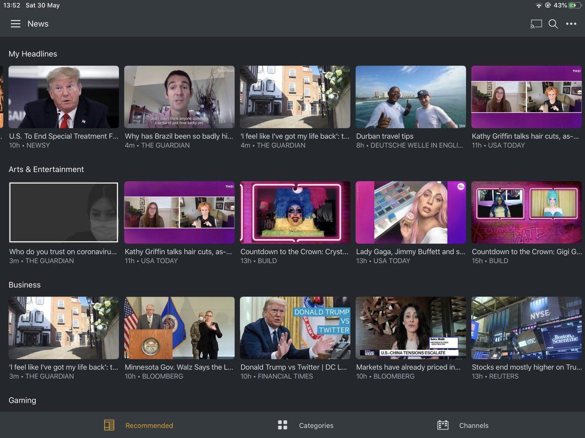Switch to the Categories tab
The width and height of the screenshot is (585, 438).
click(305, 425)
